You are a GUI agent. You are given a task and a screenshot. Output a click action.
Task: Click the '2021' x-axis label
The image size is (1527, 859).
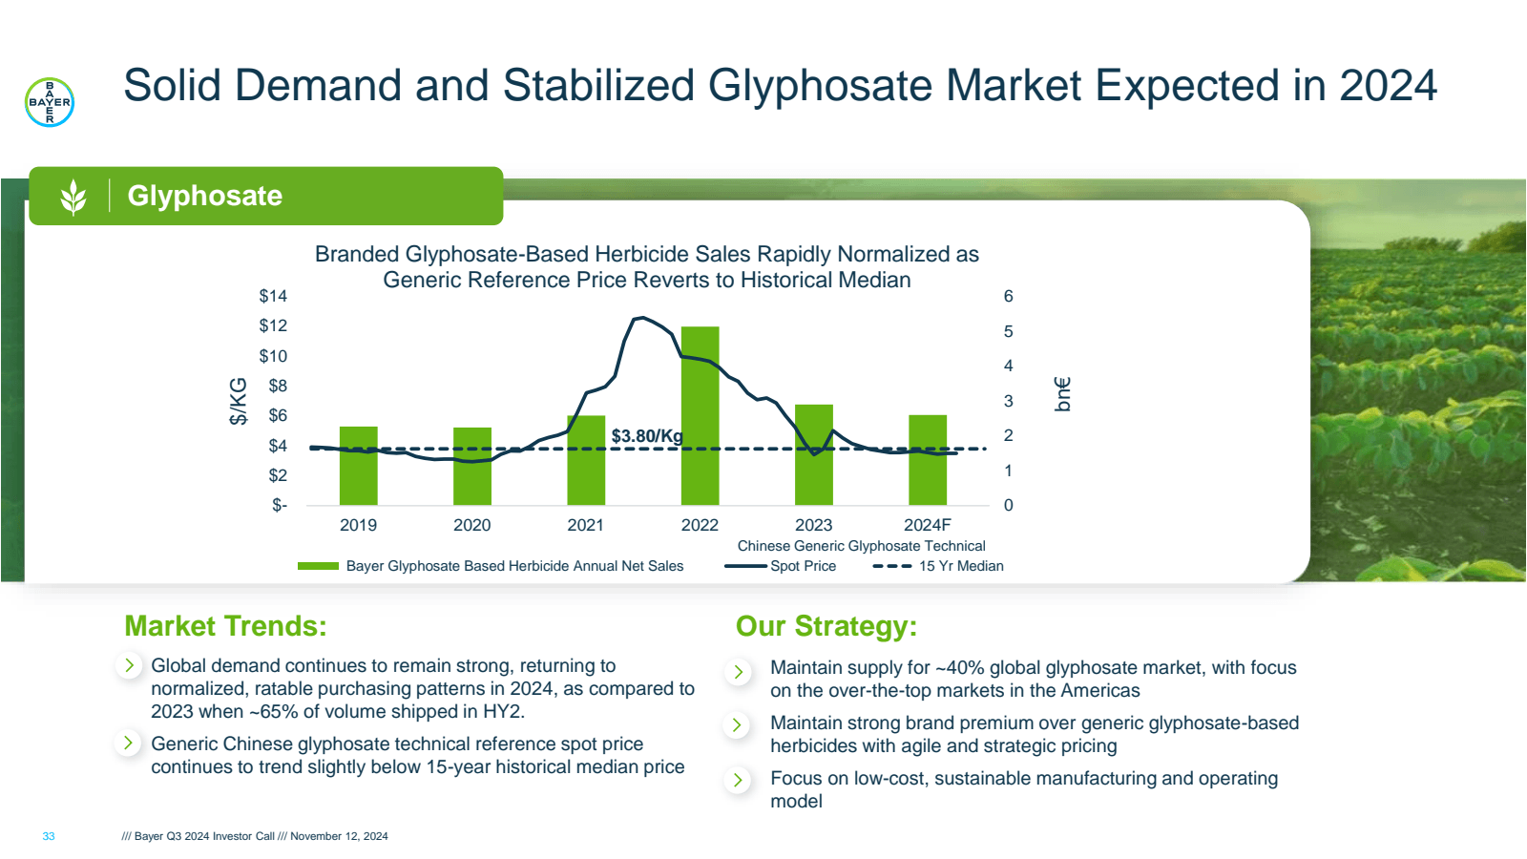585,525
